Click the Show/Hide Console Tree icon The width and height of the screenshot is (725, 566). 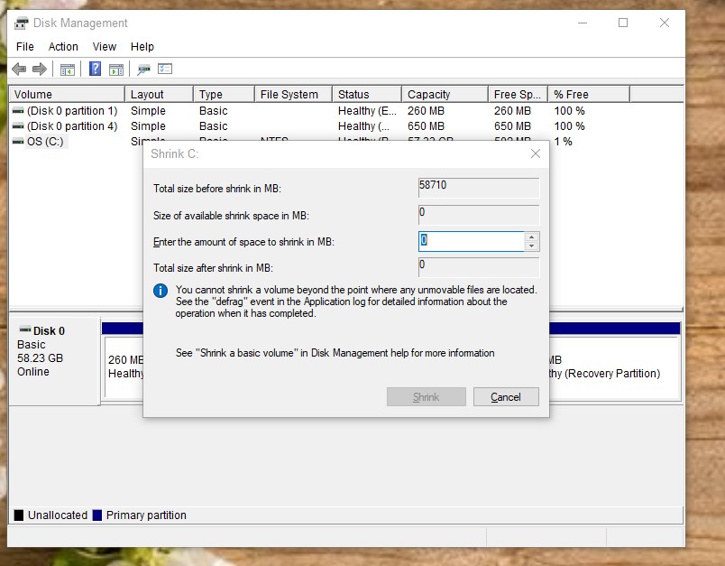pos(68,70)
